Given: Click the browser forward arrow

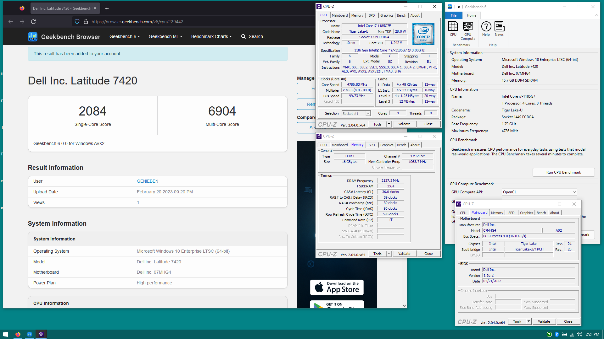Looking at the screenshot, I should [x=22, y=22].
